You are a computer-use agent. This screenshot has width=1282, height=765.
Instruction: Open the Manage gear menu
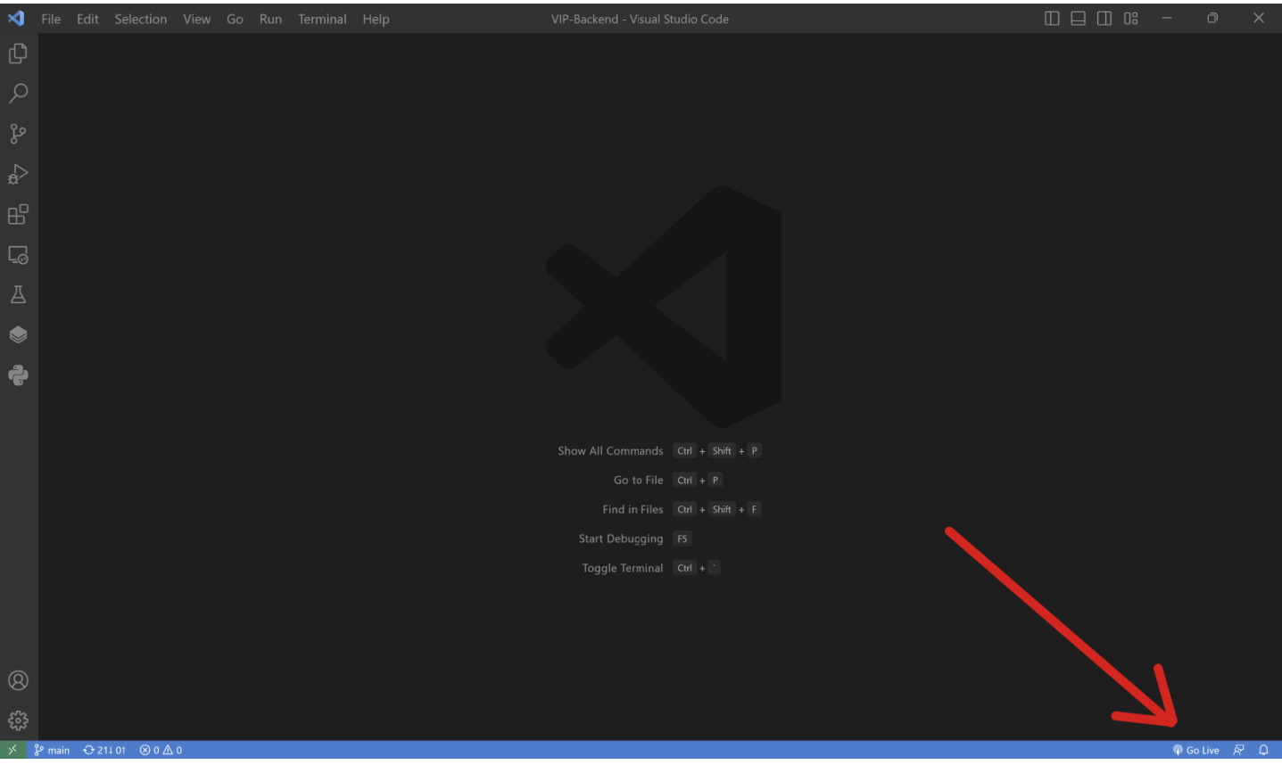click(18, 720)
